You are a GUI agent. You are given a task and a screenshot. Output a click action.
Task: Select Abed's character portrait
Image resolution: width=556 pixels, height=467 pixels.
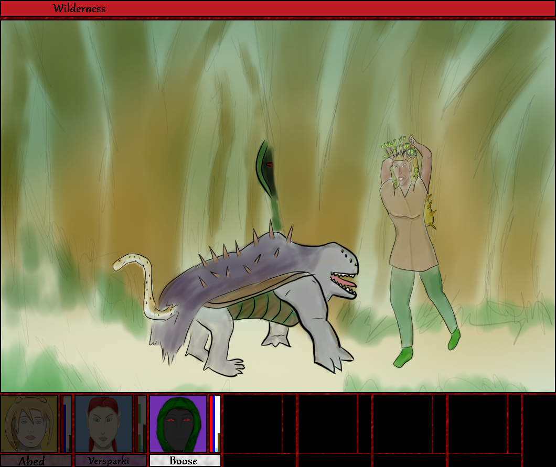coord(29,423)
